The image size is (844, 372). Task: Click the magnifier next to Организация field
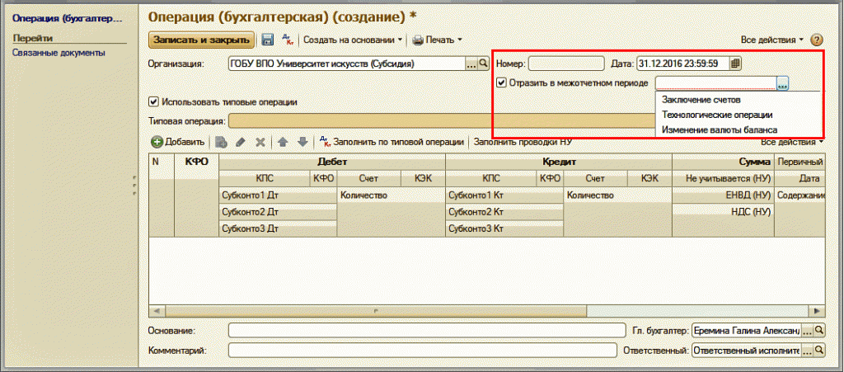[483, 64]
